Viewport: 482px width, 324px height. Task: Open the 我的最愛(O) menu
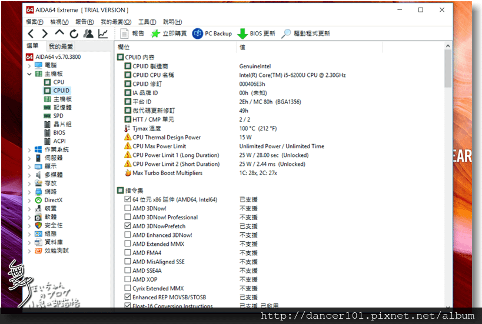pyautogui.click(x=116, y=22)
